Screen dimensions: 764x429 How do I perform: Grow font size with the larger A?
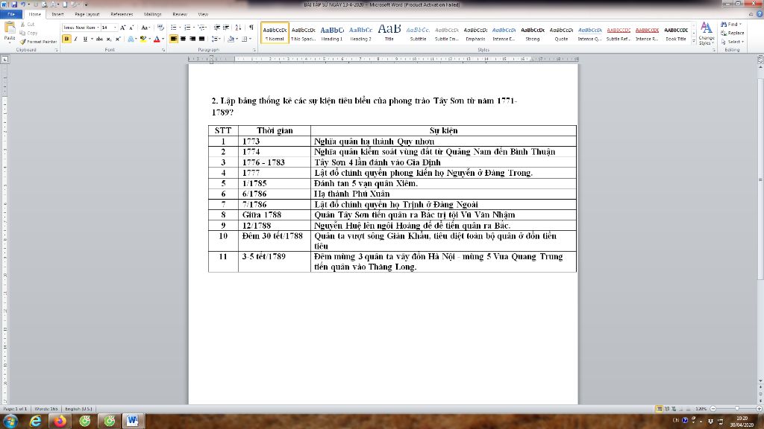(x=123, y=28)
